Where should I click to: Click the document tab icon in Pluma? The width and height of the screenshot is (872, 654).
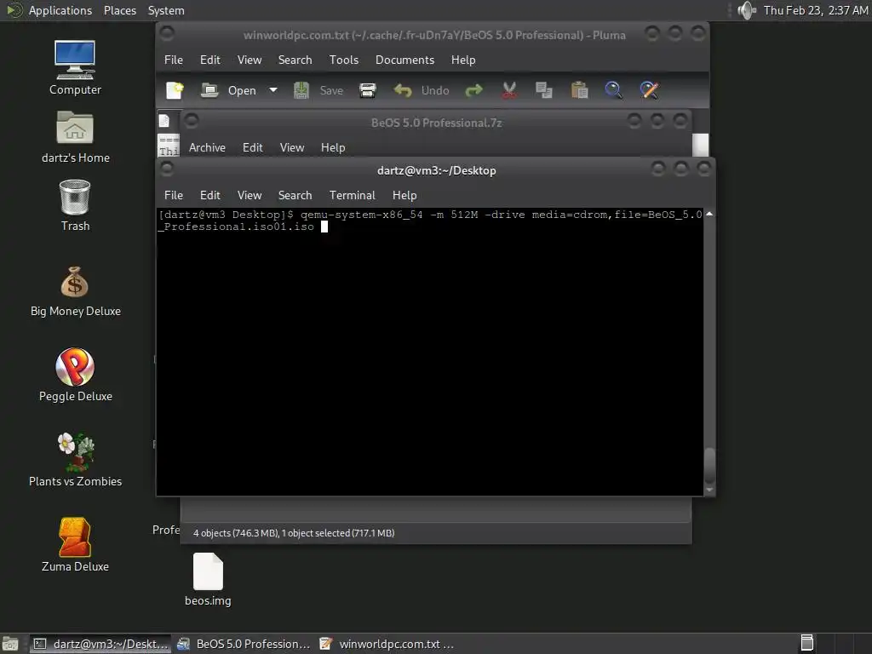coord(164,121)
